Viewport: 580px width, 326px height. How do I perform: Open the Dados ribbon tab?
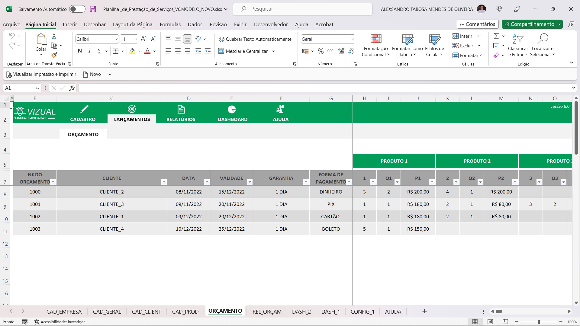[x=195, y=24]
